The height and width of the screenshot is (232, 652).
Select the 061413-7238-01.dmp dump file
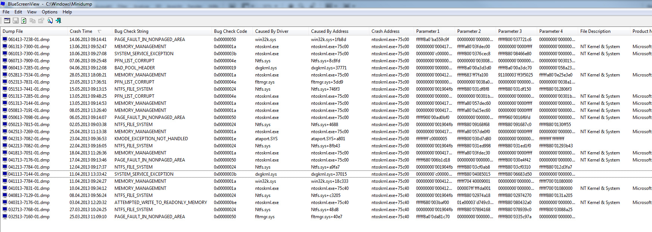pos(29,40)
